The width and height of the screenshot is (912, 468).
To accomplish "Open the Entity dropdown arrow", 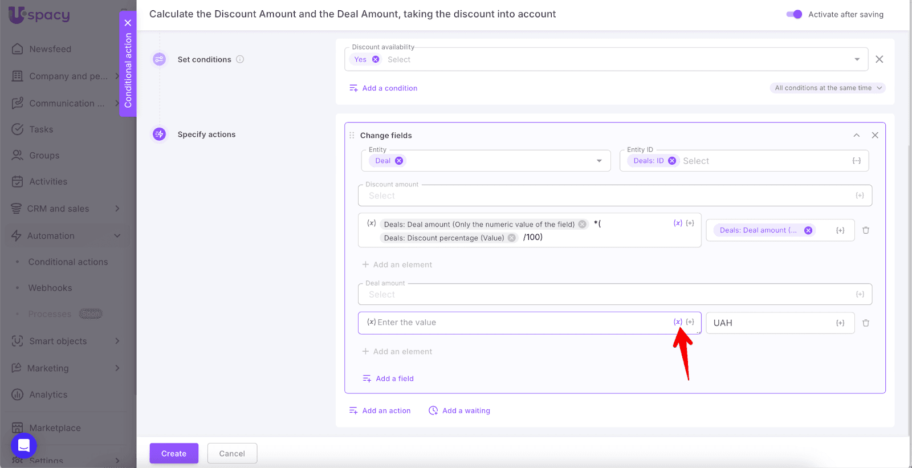I will [x=599, y=161].
